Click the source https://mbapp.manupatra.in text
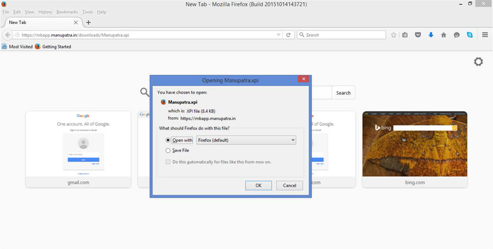Viewport: 493px width, 249px height. click(x=208, y=118)
